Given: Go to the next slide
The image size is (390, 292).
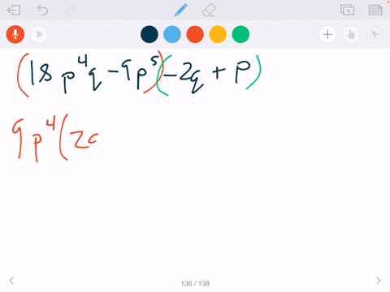Looking at the screenshot, I should (379, 281).
